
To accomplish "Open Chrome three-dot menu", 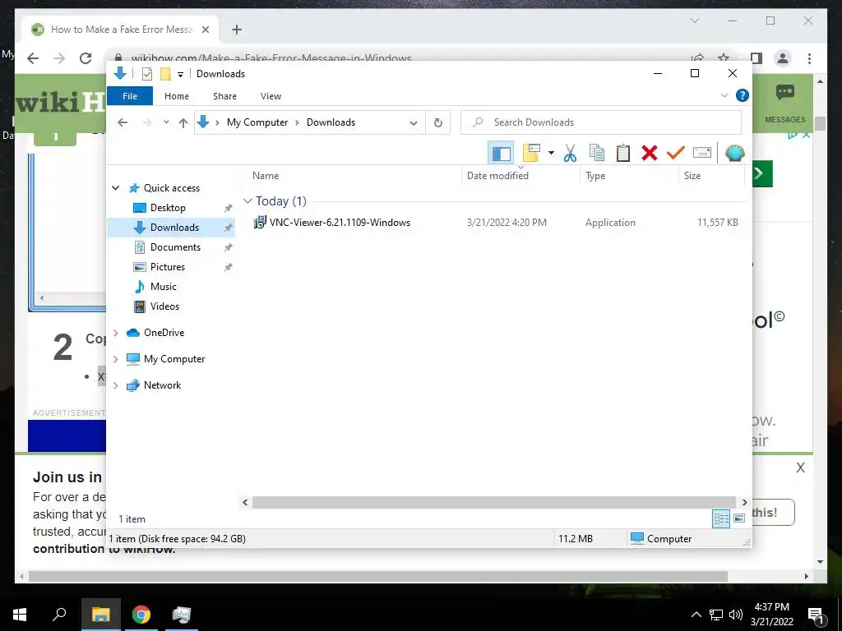I will point(809,58).
